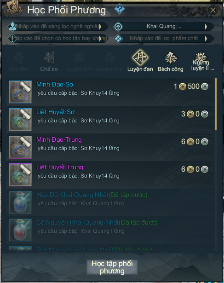
Task: Select the Minh Đạo·Trung recipe entry
Action: click(110, 147)
